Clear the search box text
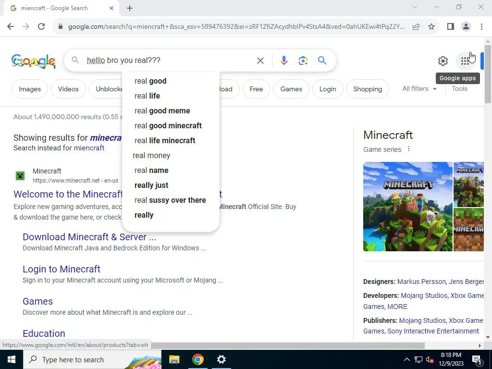Viewport: 492px width, 369px height. click(260, 61)
